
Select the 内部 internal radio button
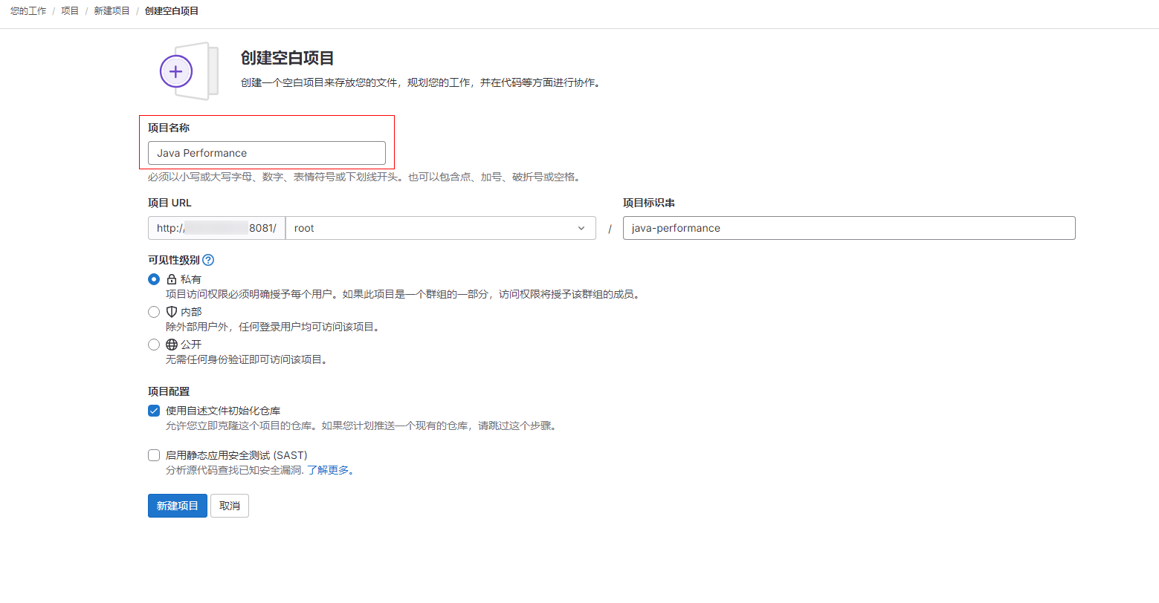coord(154,312)
